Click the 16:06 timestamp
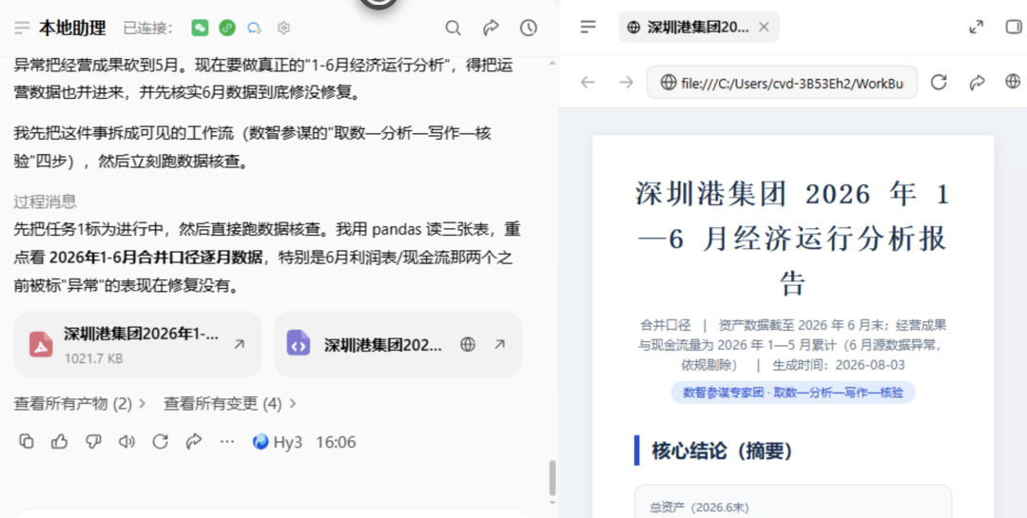 coord(336,442)
